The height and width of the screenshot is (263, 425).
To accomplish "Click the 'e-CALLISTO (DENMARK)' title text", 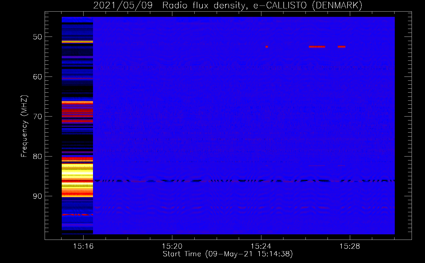I will coord(308,6).
